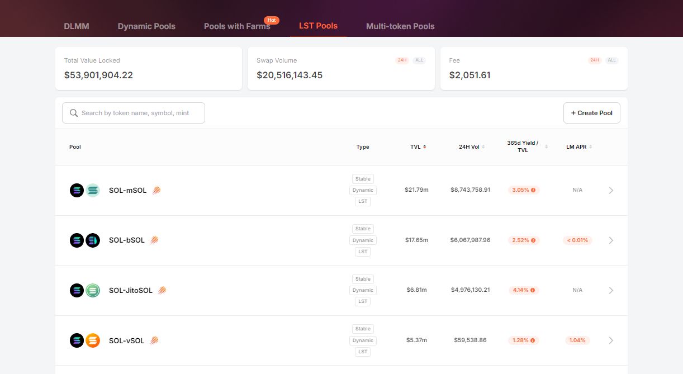
Task: Click the Create Pool button
Action: coord(591,113)
